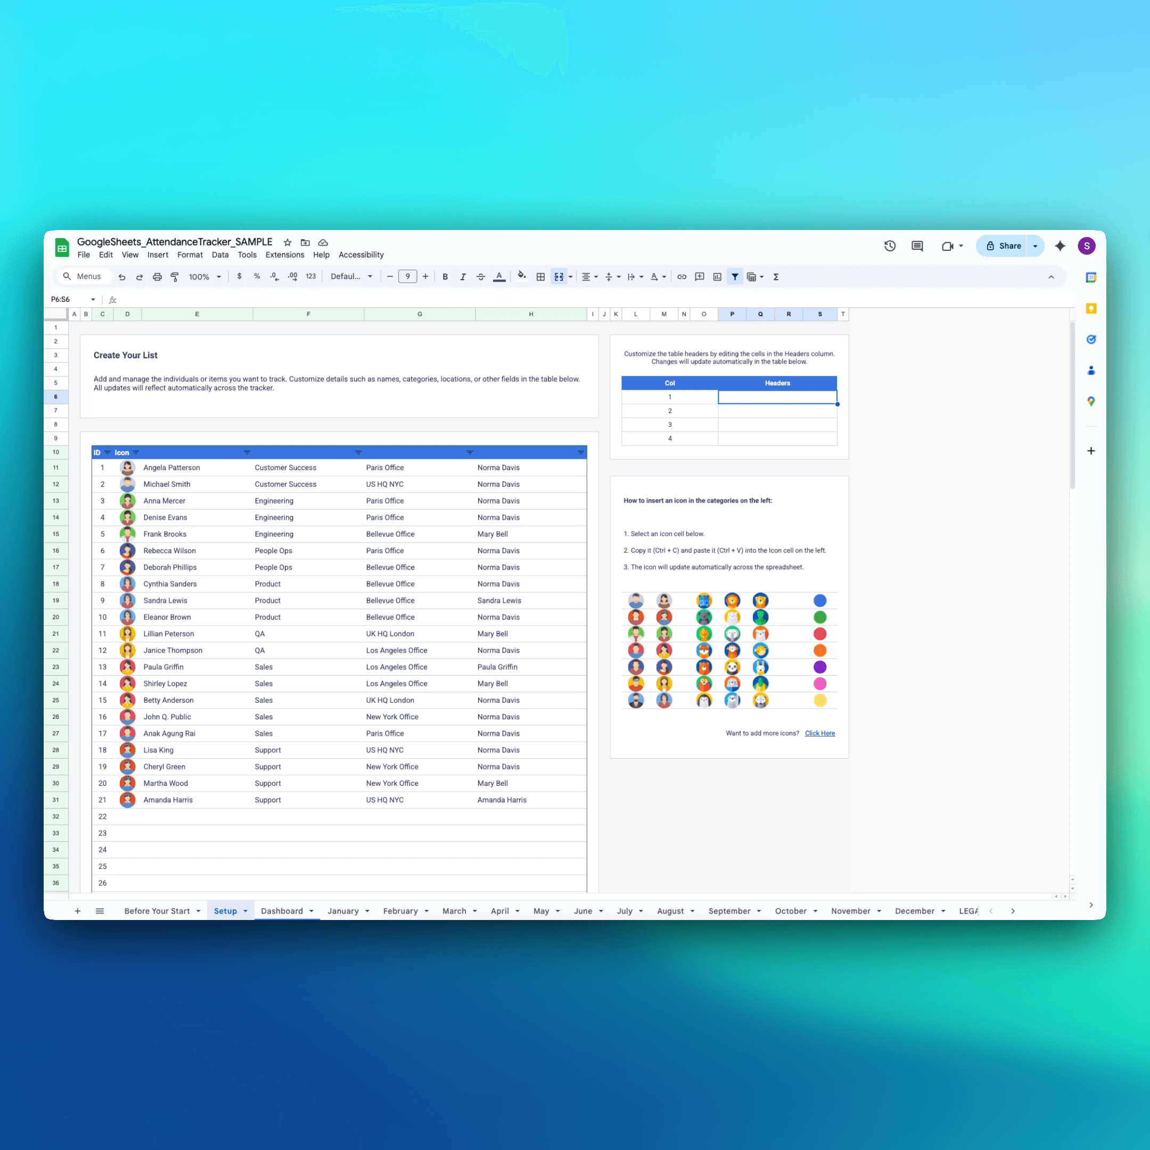Open the zoom level dropdown
Image resolution: width=1150 pixels, height=1150 pixels.
point(205,276)
